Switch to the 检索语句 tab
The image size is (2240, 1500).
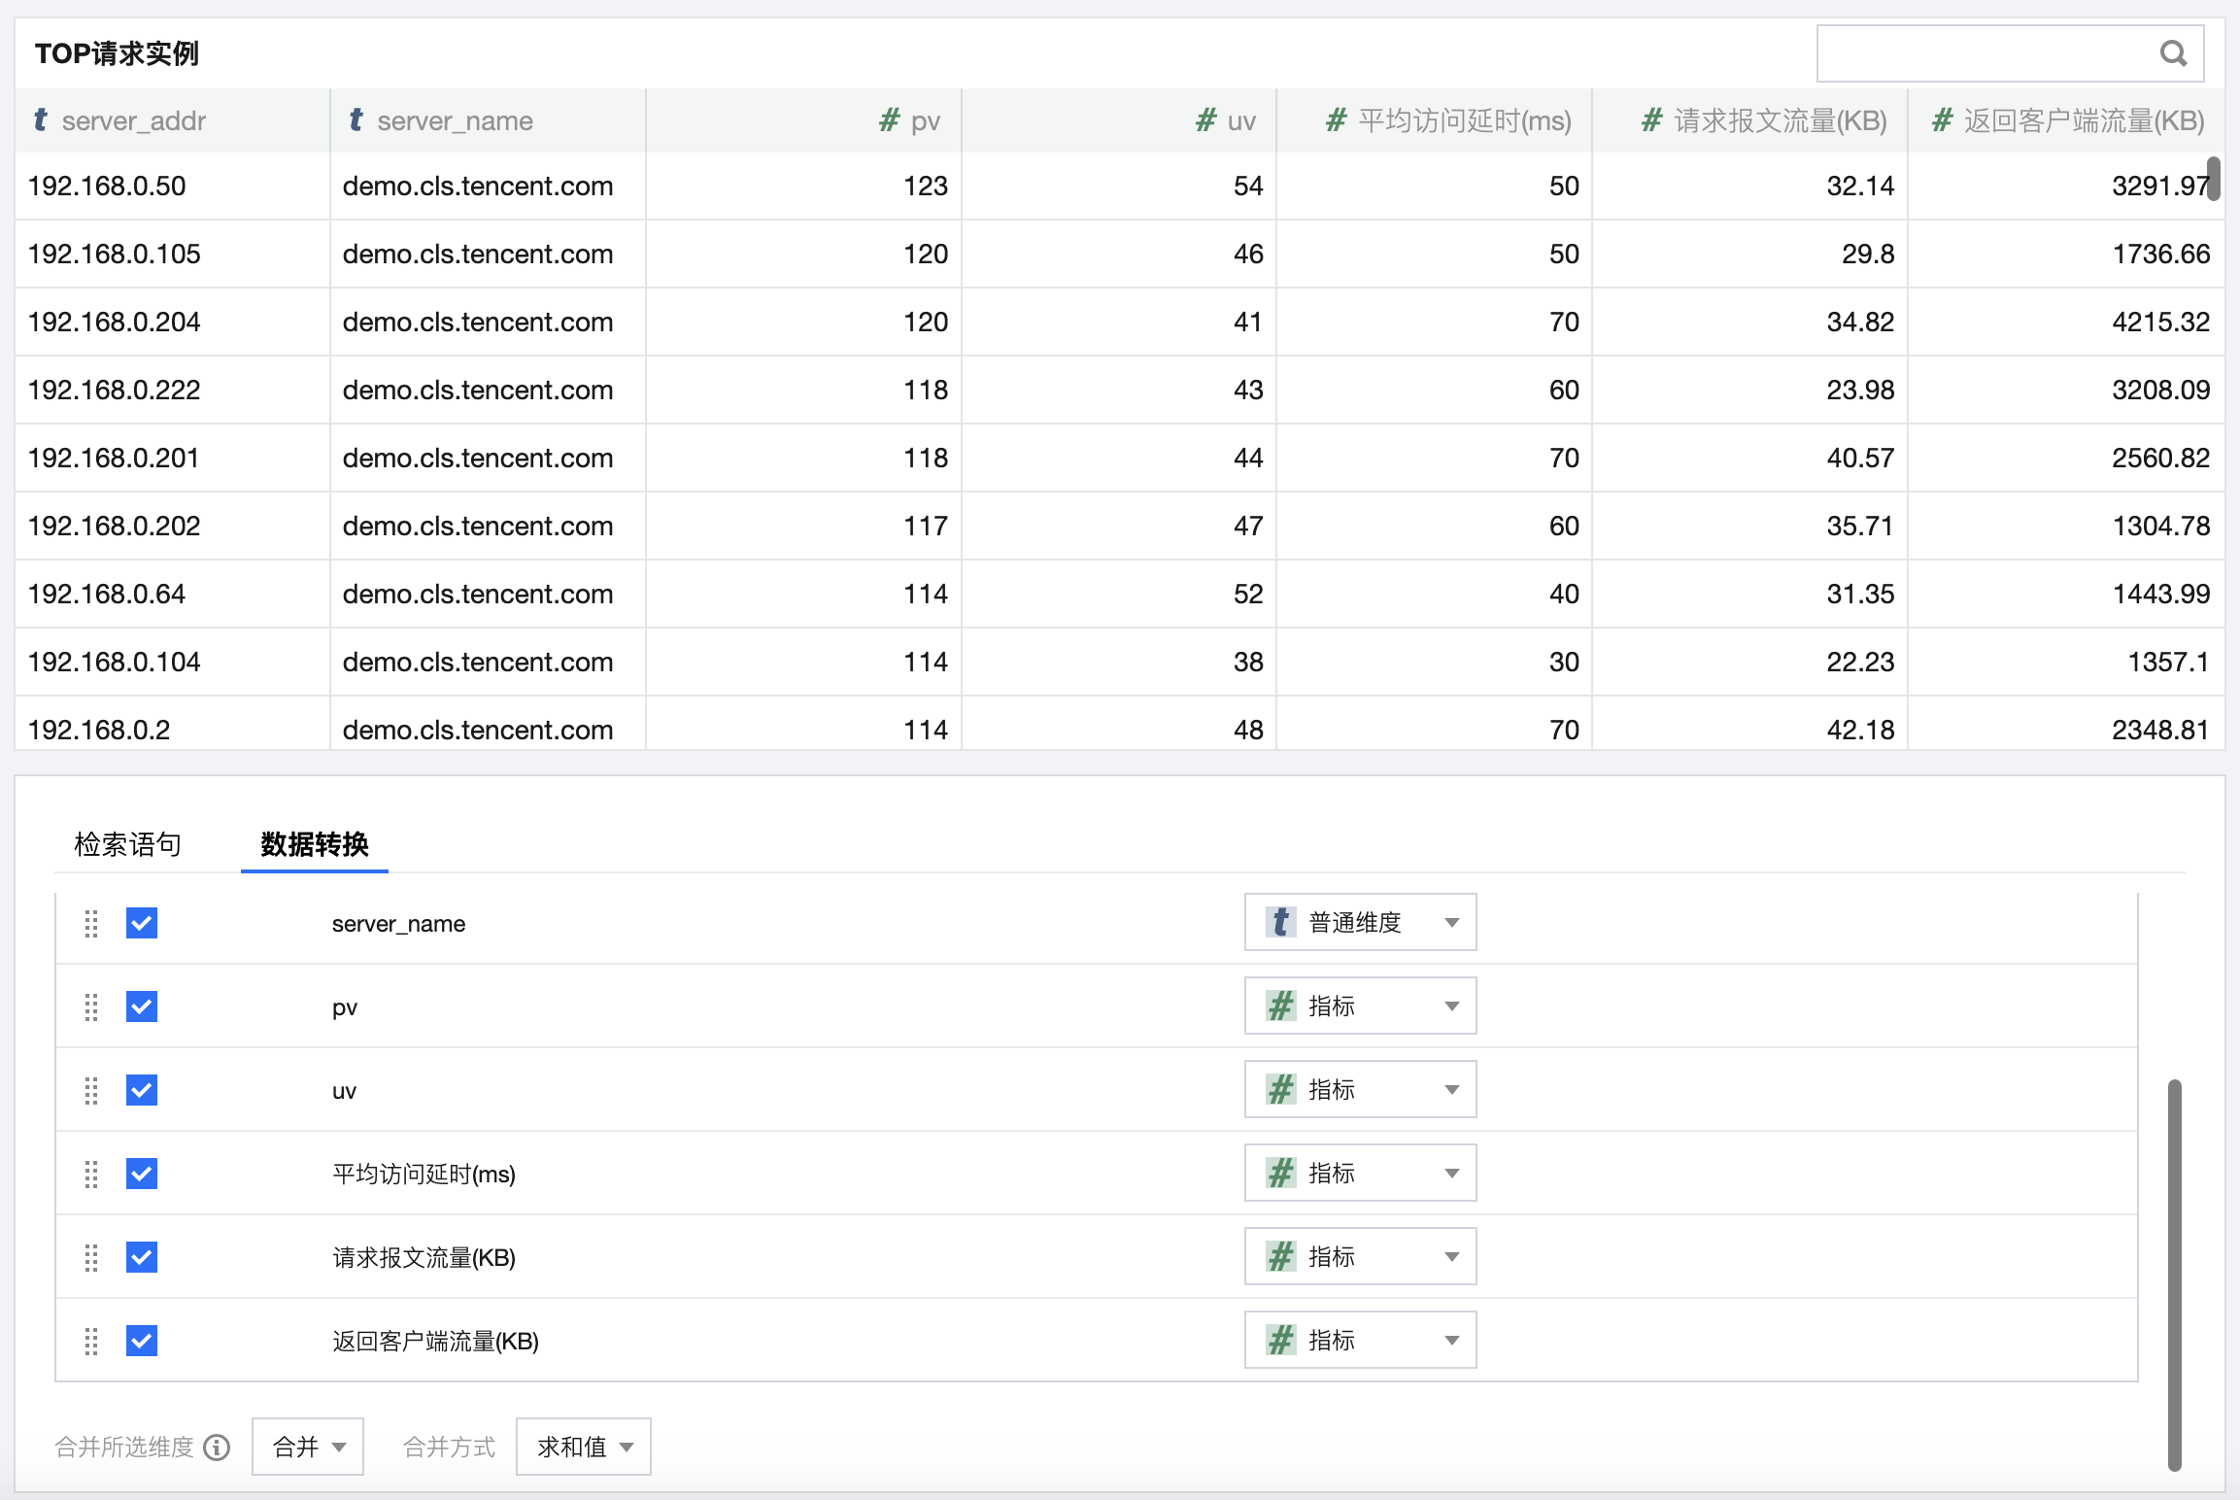tap(127, 844)
